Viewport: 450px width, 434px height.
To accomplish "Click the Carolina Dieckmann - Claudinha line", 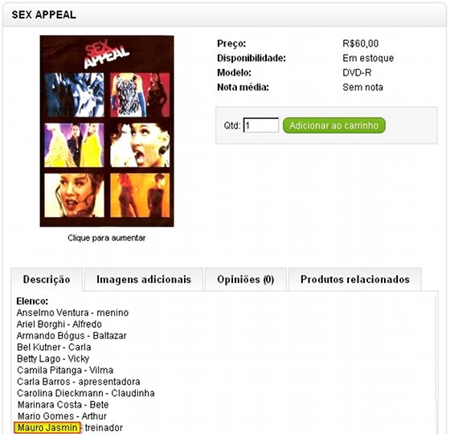I will tap(85, 393).
